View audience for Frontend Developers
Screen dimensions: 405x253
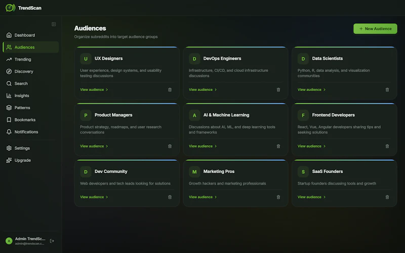311,146
